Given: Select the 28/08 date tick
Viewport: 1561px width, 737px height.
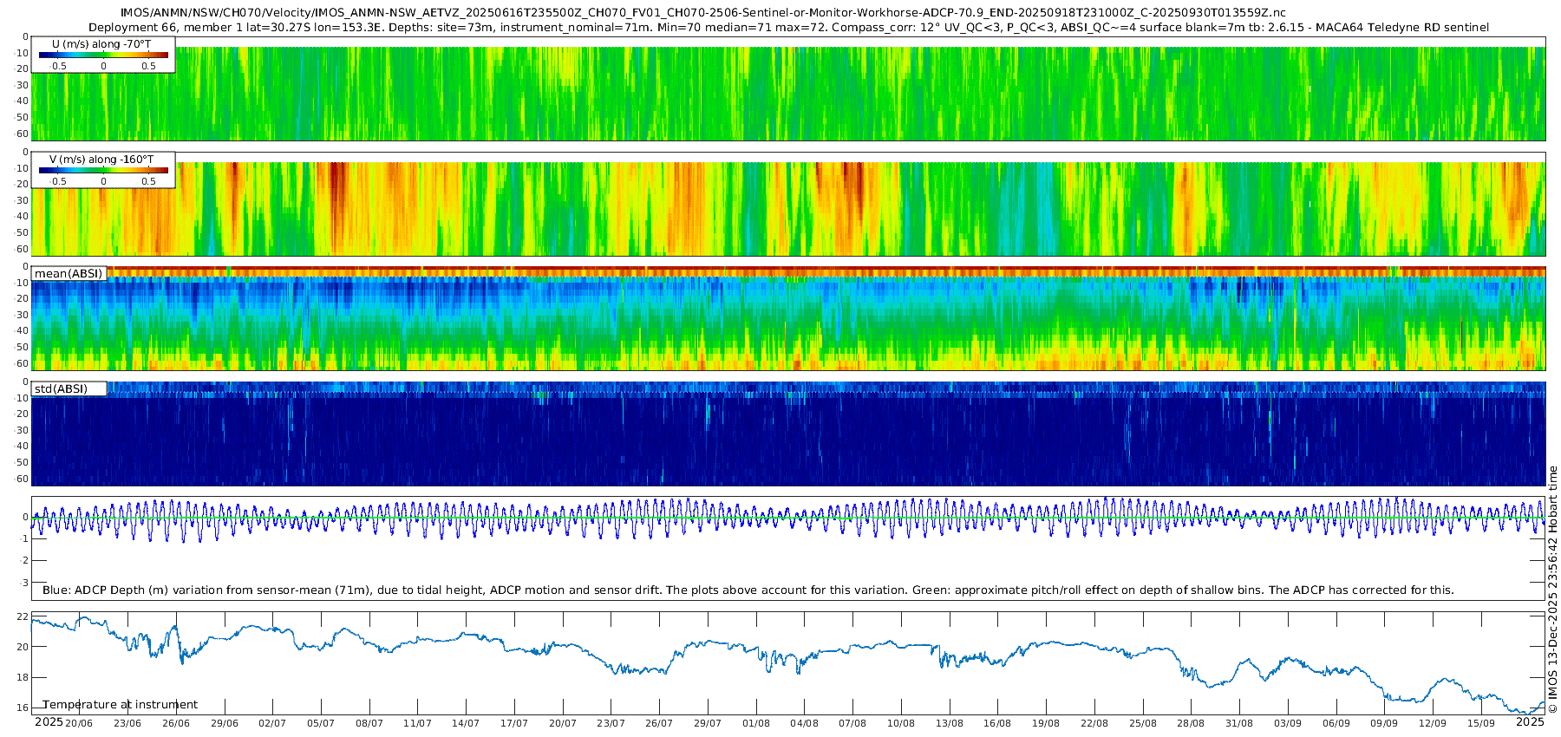Looking at the screenshot, I should coord(1191,723).
